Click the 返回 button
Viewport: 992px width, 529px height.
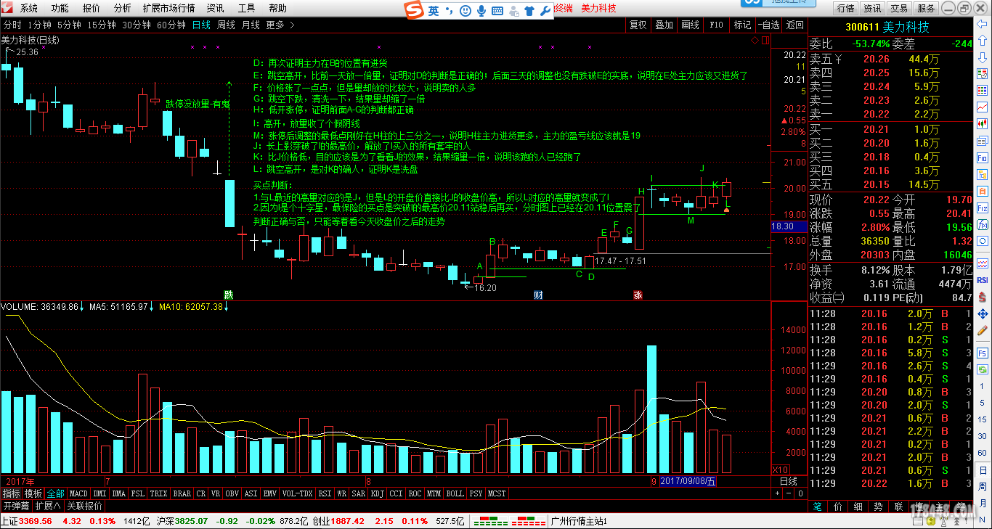[x=794, y=25]
